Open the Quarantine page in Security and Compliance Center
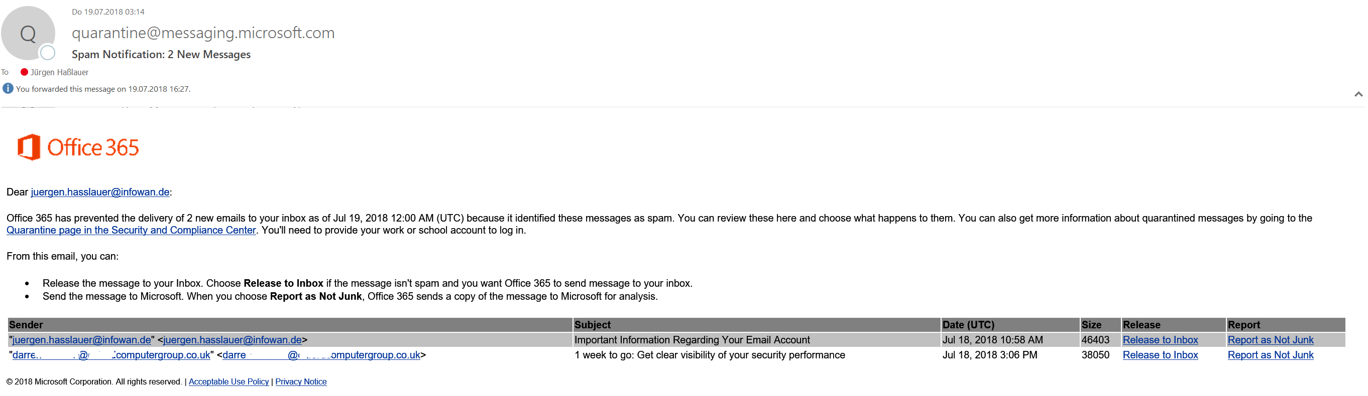The height and width of the screenshot is (396, 1368). tap(131, 231)
